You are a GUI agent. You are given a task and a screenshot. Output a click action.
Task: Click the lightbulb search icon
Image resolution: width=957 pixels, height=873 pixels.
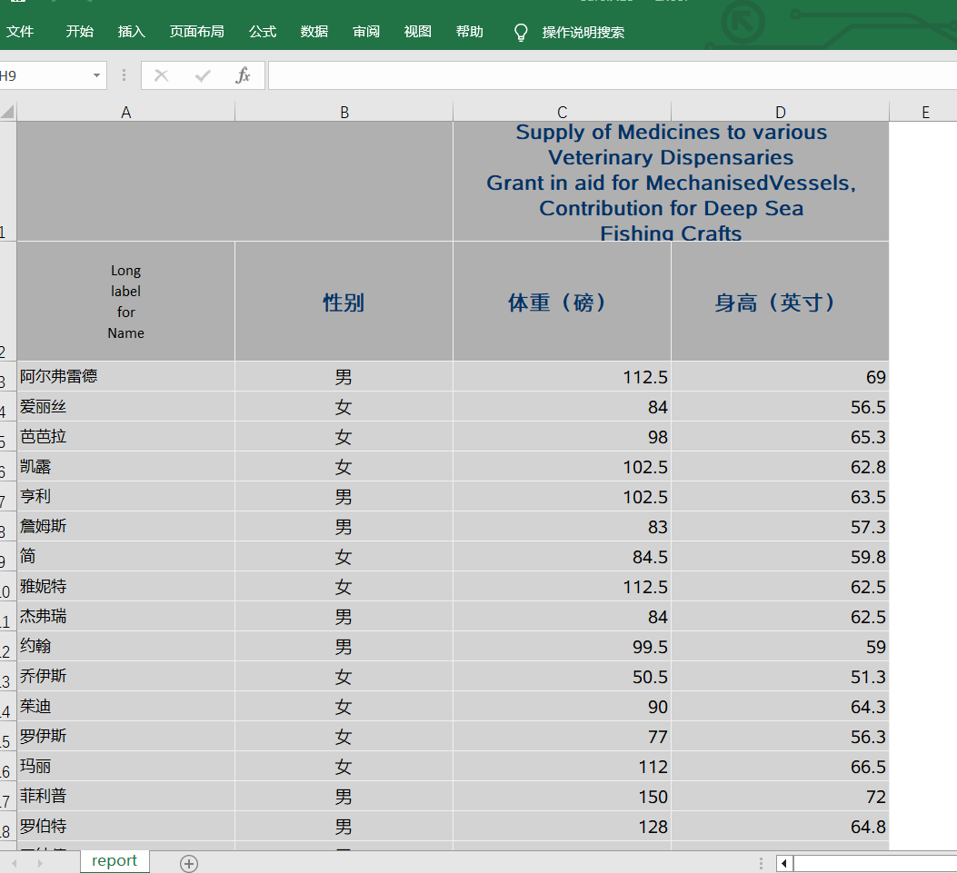tap(521, 33)
